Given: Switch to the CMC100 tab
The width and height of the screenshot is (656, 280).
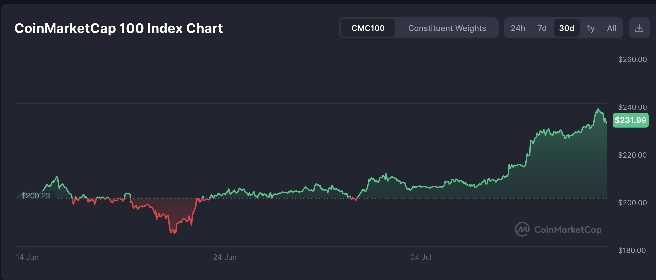Looking at the screenshot, I should tap(368, 28).
